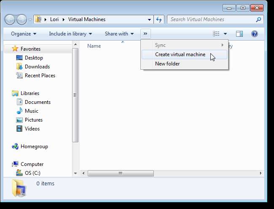Screen dimensions: 274x209
Task: Select Downloads in Favorites
Action: (37, 67)
